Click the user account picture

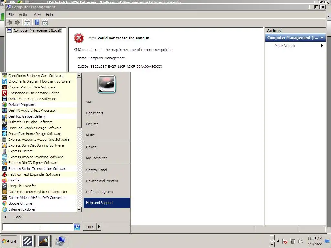[x=107, y=84]
